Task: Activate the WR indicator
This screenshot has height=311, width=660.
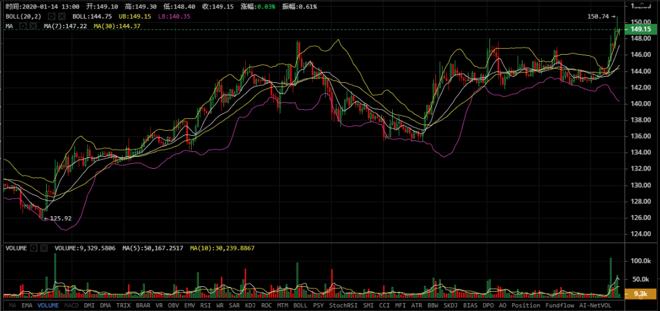Action: click(x=220, y=306)
